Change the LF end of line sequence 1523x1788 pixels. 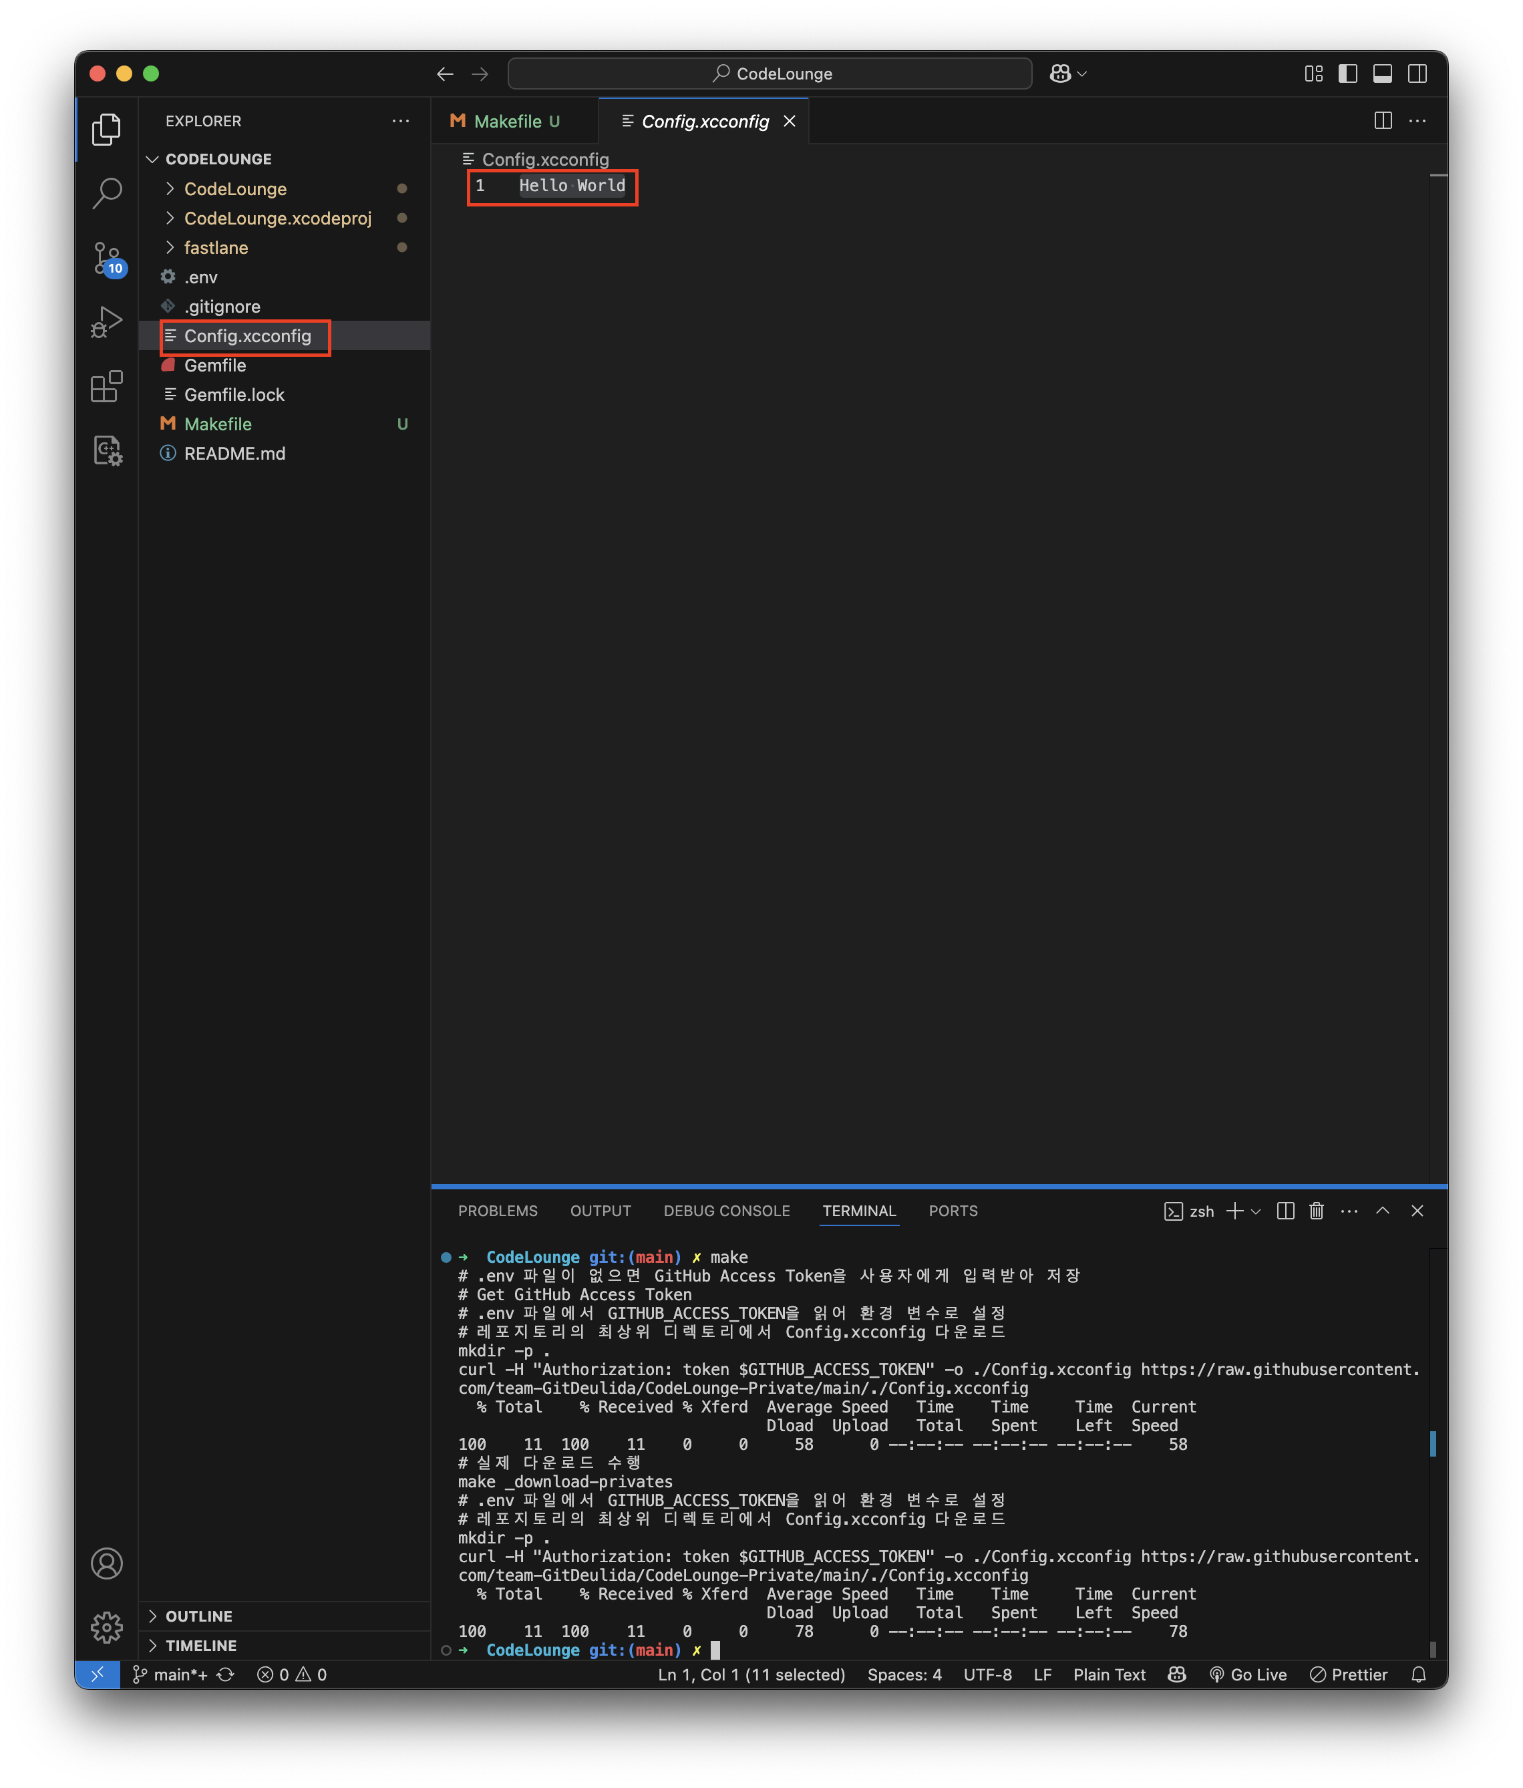click(x=1042, y=1674)
